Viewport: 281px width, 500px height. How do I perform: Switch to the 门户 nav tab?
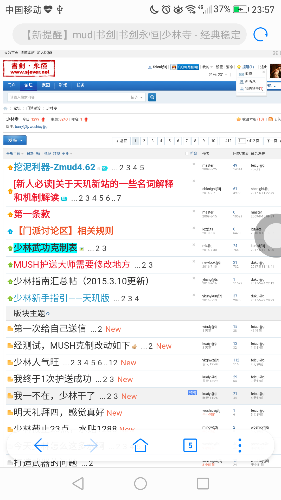pyautogui.click(x=11, y=85)
